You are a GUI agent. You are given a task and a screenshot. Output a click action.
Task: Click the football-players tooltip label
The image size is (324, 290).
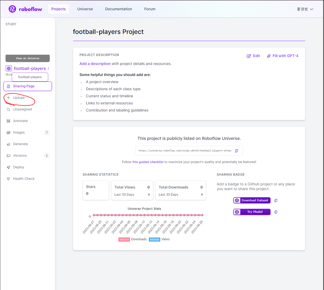point(30,77)
